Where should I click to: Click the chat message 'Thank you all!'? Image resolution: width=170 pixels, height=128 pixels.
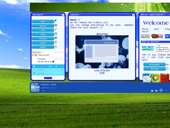[x=43, y=55]
